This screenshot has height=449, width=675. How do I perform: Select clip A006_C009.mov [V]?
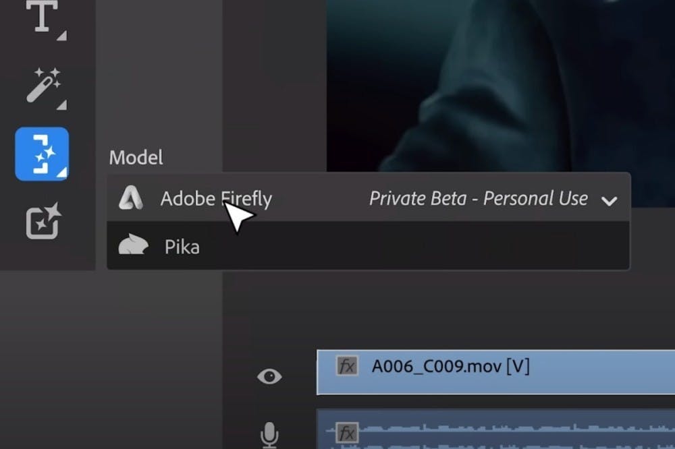click(x=496, y=372)
